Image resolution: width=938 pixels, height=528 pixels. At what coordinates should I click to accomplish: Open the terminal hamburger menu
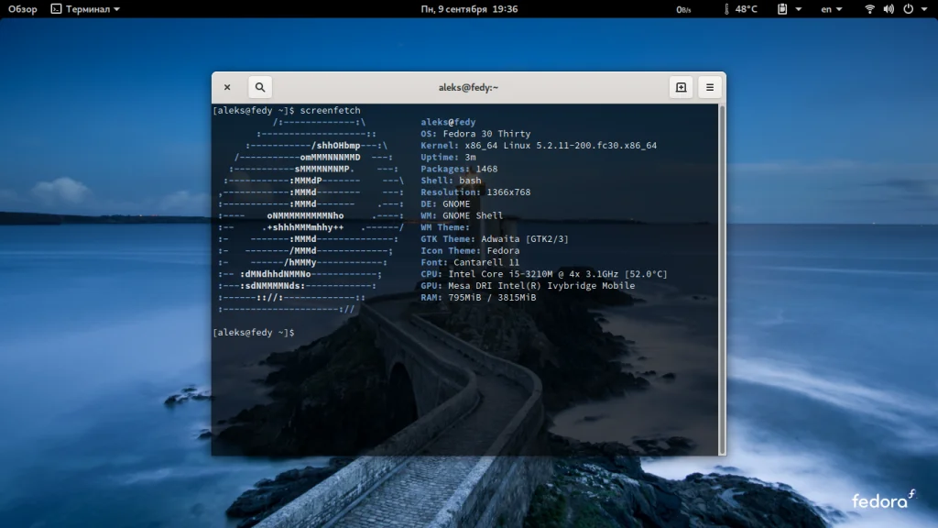[x=709, y=87]
